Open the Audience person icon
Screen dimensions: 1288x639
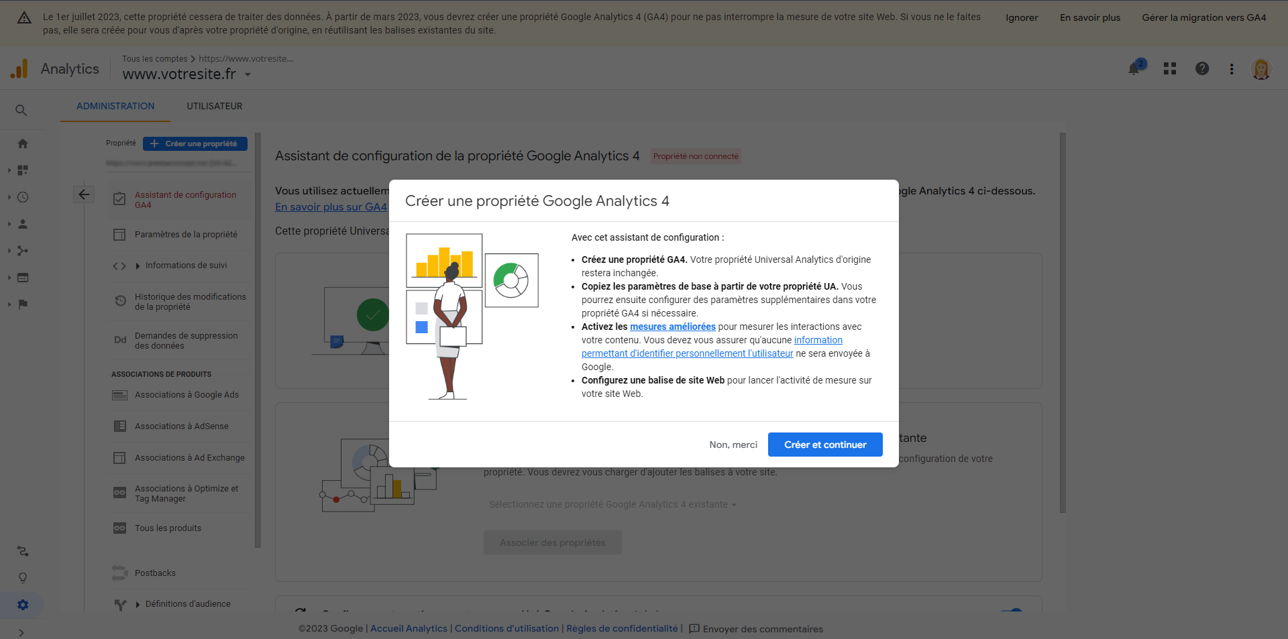[23, 224]
